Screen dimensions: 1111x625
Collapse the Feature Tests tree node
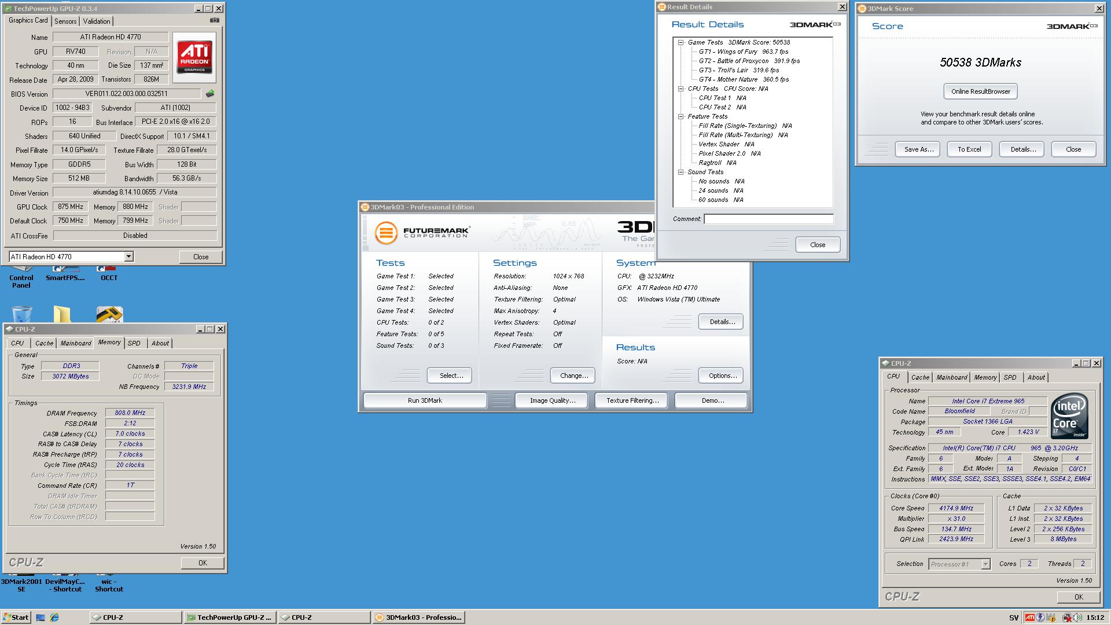[681, 116]
